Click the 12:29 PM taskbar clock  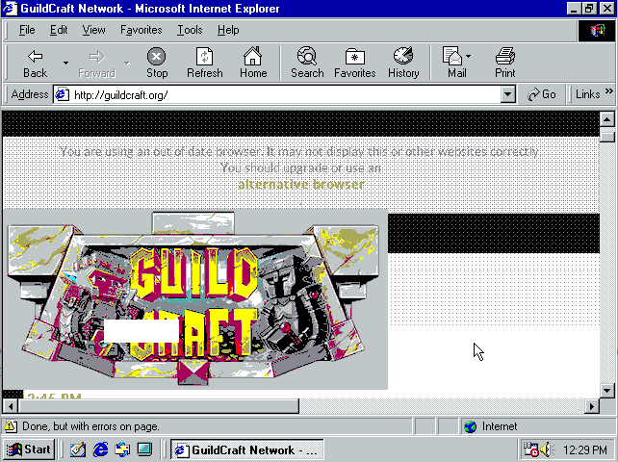pos(585,450)
